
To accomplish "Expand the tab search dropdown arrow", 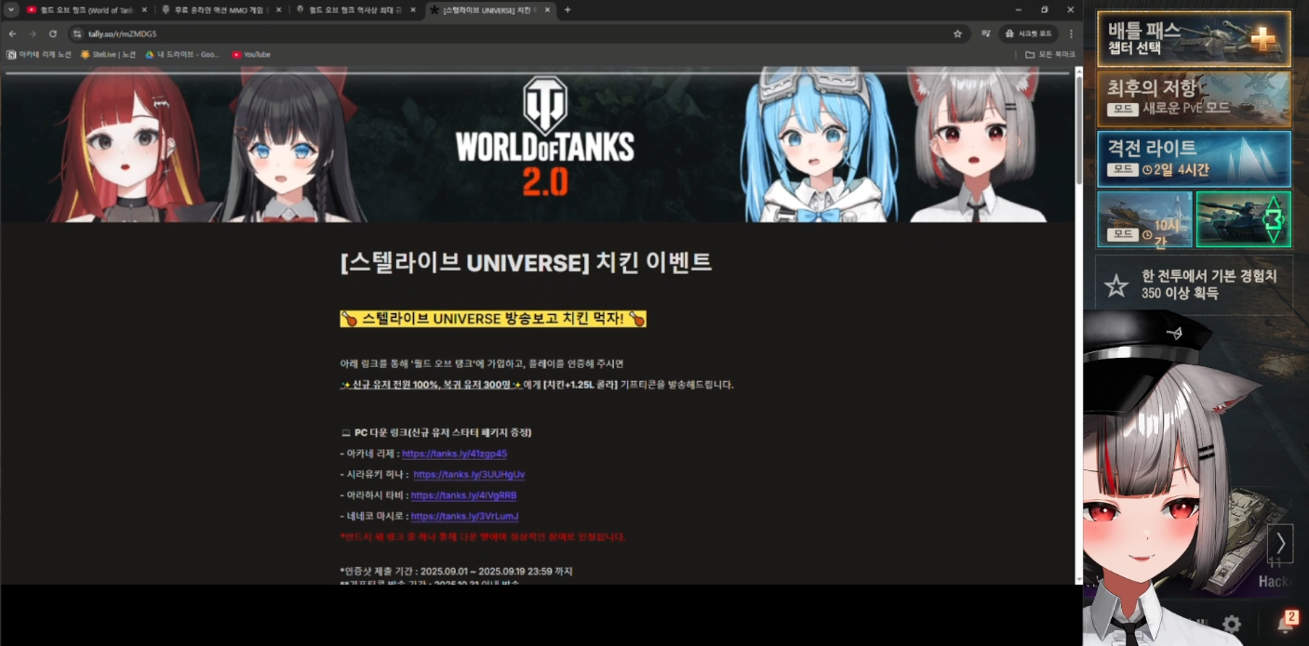I will 10,9.
